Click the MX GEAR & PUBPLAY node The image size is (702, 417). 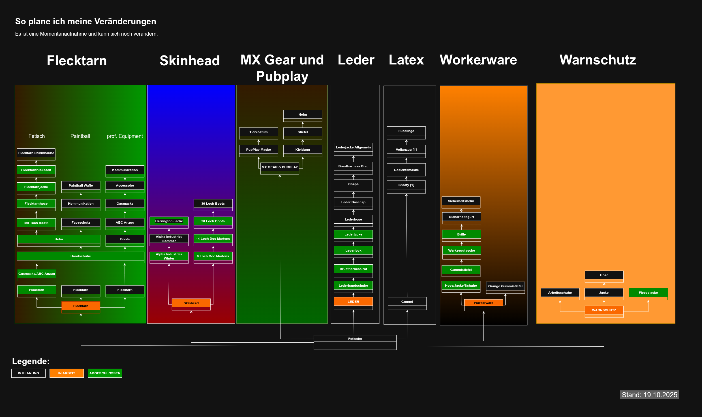pos(280,167)
